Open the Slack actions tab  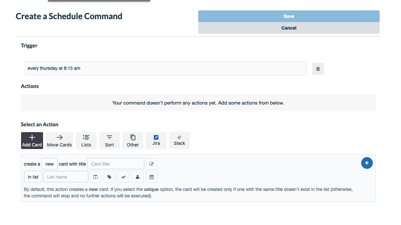[179, 141]
